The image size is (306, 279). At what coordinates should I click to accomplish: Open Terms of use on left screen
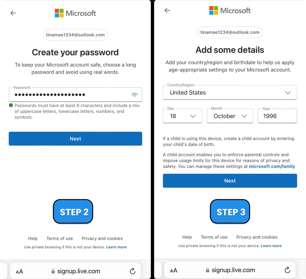(59, 238)
